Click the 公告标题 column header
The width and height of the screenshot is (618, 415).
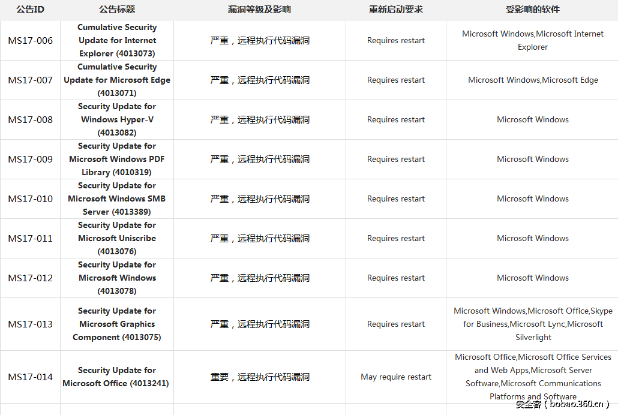[x=117, y=10]
